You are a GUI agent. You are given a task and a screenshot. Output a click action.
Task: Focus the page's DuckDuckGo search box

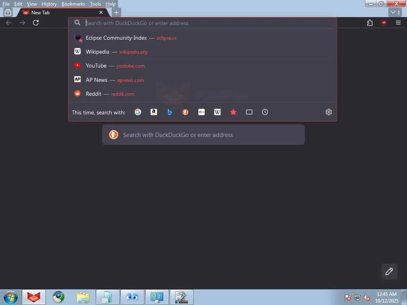[203, 135]
